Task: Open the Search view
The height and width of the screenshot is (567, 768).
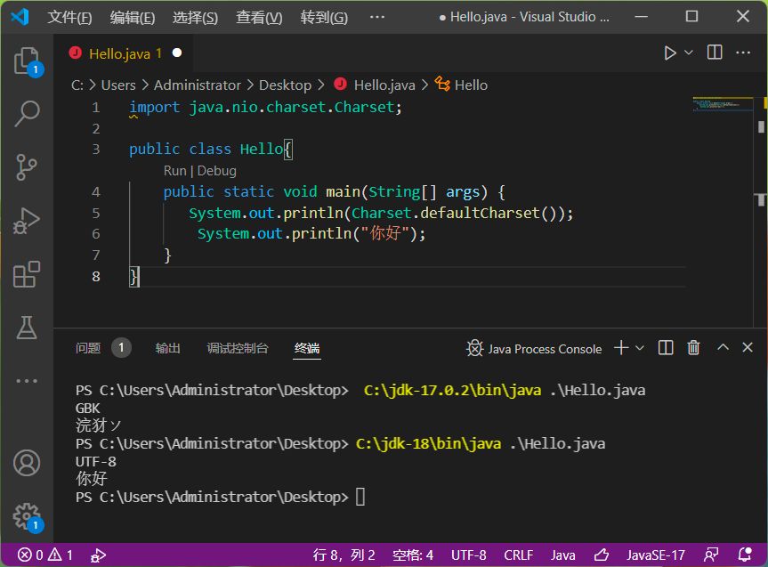Action: point(27,114)
